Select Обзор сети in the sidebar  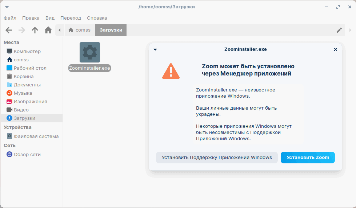27,154
